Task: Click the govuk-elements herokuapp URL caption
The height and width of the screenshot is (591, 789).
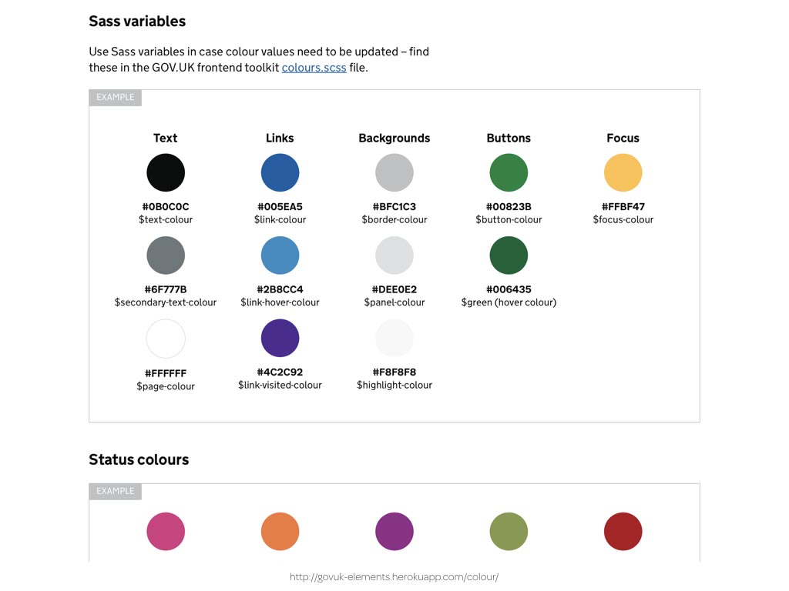Action: 394,577
